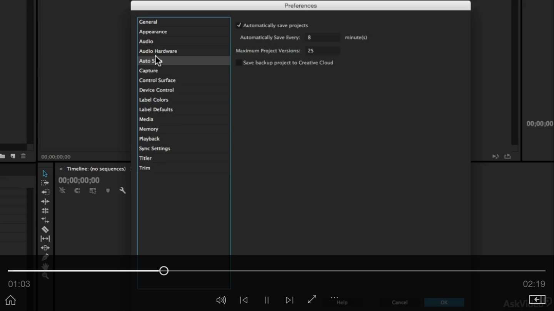Enable Save backup project to Creative Cloud
Screen dimensions: 554x311
coord(239,63)
